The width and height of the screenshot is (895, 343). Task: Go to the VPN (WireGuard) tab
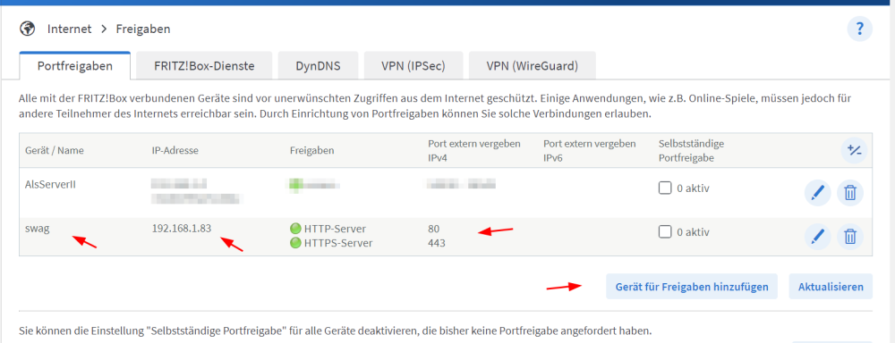[532, 65]
